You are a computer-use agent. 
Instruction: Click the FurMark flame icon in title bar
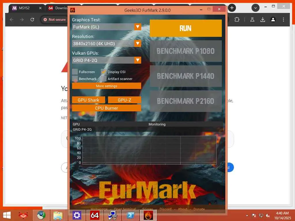tap(73, 10)
